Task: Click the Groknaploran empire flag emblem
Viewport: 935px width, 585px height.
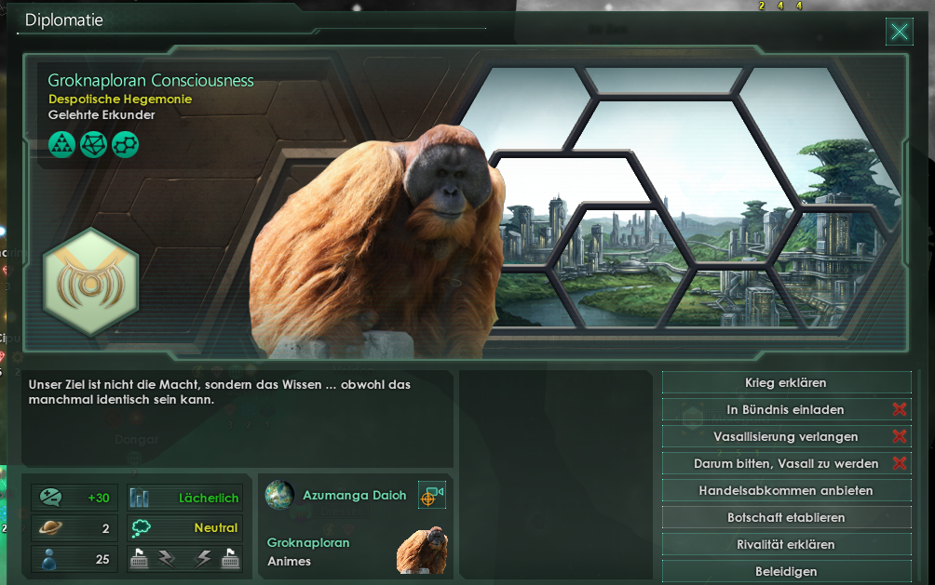Action: pyautogui.click(x=90, y=283)
